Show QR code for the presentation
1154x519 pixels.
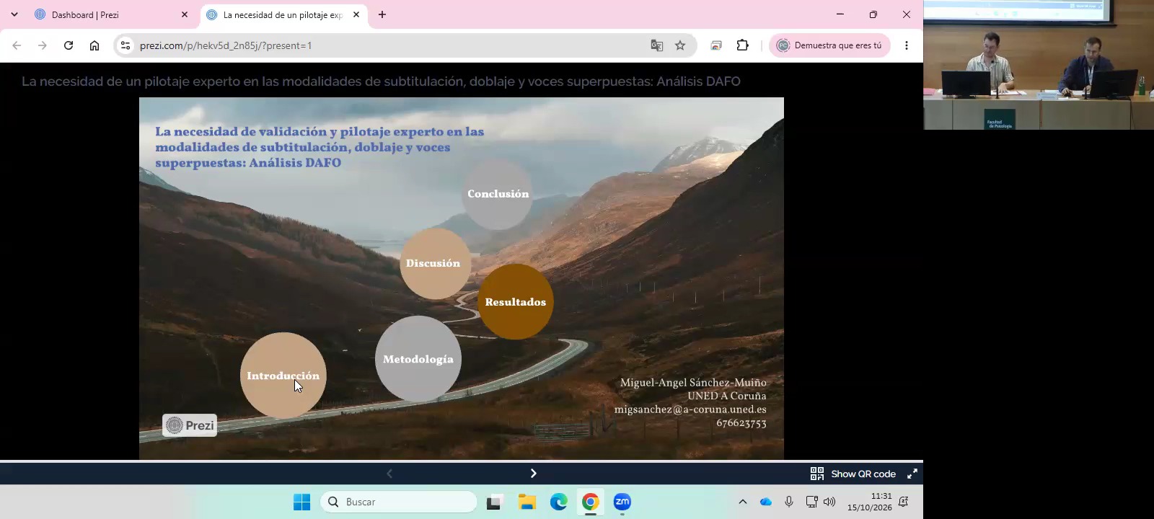[x=853, y=474]
